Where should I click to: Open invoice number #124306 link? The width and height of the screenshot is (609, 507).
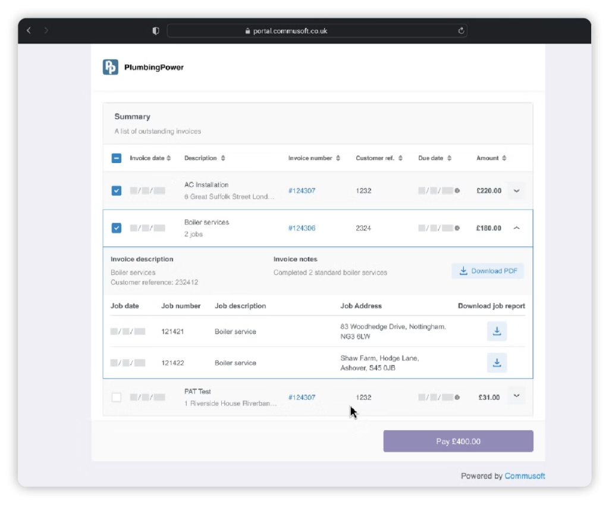pos(302,229)
